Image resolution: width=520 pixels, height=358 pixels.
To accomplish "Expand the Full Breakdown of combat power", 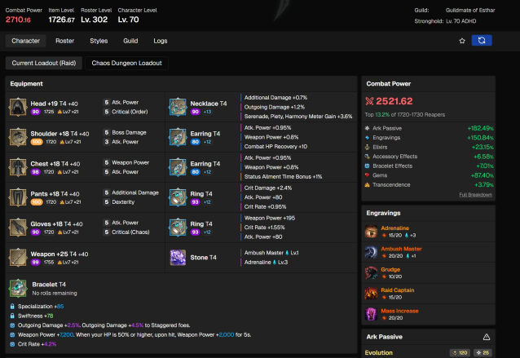I will pos(474,194).
